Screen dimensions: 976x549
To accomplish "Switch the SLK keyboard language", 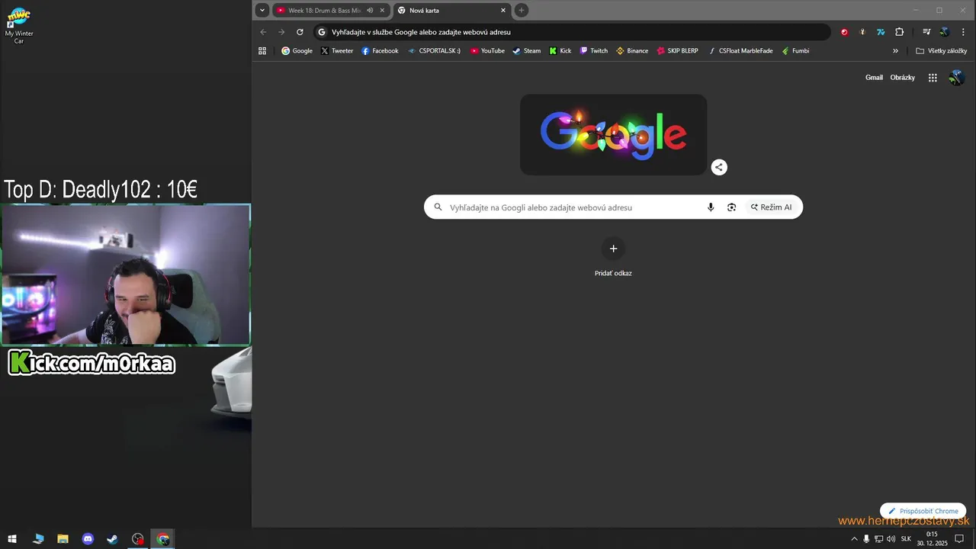I will click(906, 539).
